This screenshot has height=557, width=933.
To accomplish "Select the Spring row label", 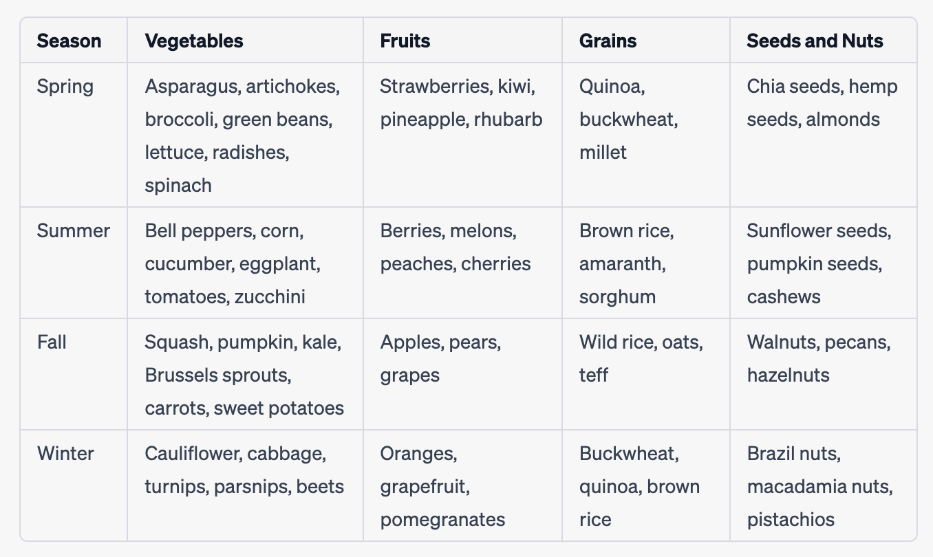I will (x=65, y=87).
